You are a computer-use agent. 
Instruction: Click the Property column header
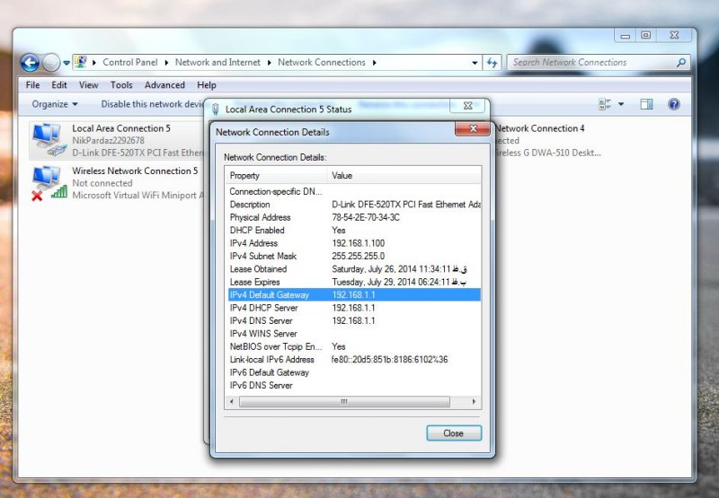click(x=276, y=175)
